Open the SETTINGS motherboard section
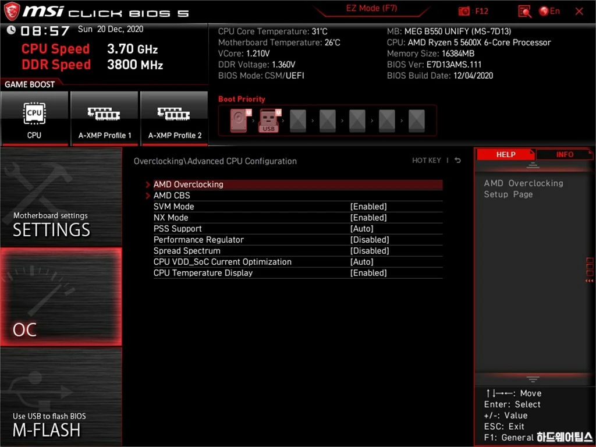Image resolution: width=596 pixels, height=447 pixels. [61, 197]
